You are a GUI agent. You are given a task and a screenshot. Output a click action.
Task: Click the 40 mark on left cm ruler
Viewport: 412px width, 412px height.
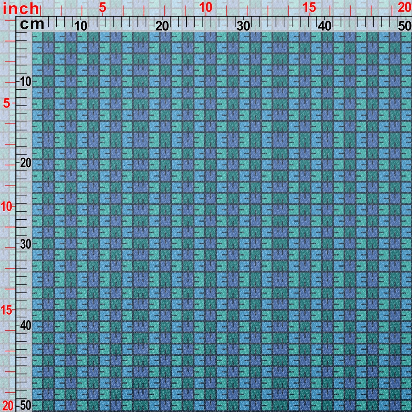25,326
